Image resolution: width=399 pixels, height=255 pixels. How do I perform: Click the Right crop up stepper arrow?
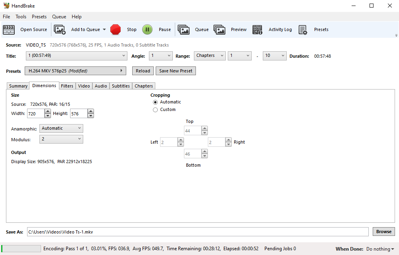pos(229,140)
